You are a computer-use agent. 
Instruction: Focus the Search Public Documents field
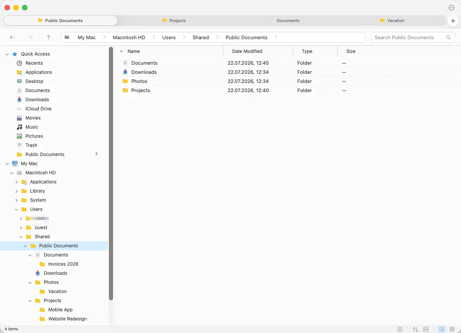point(413,37)
